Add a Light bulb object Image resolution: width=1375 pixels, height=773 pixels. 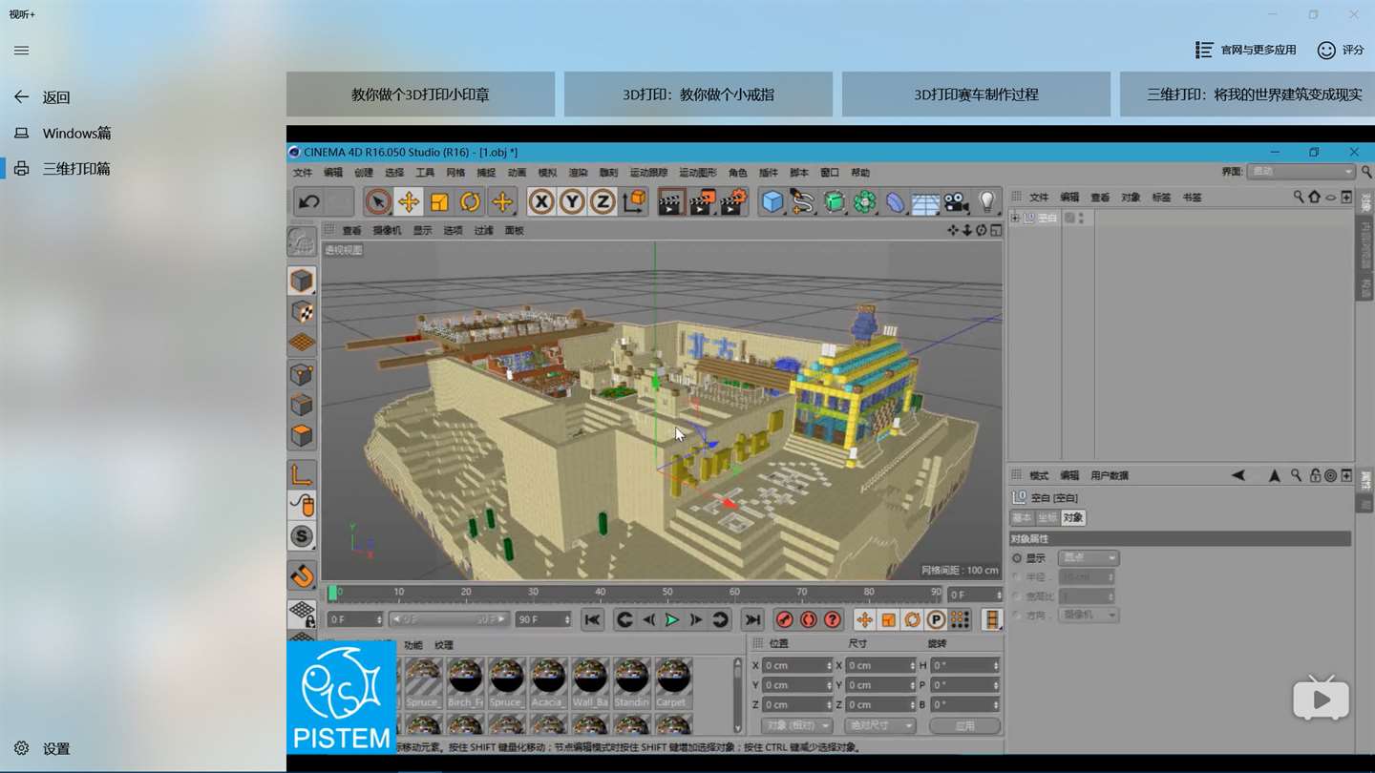tap(987, 201)
